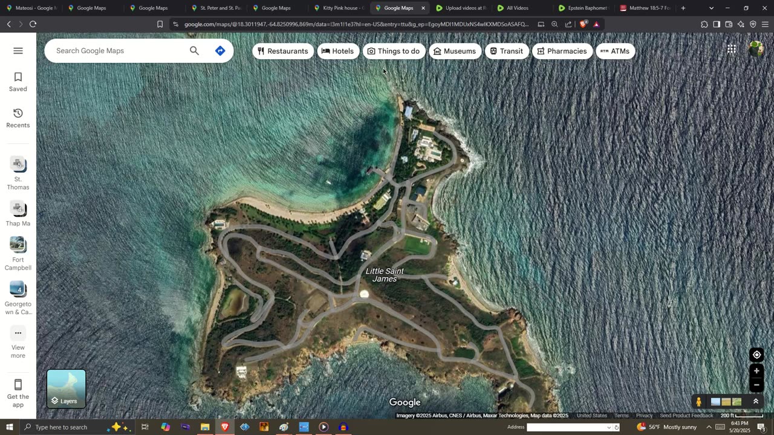Expand the imagery strip double chevron
774x435 pixels.
click(755, 402)
